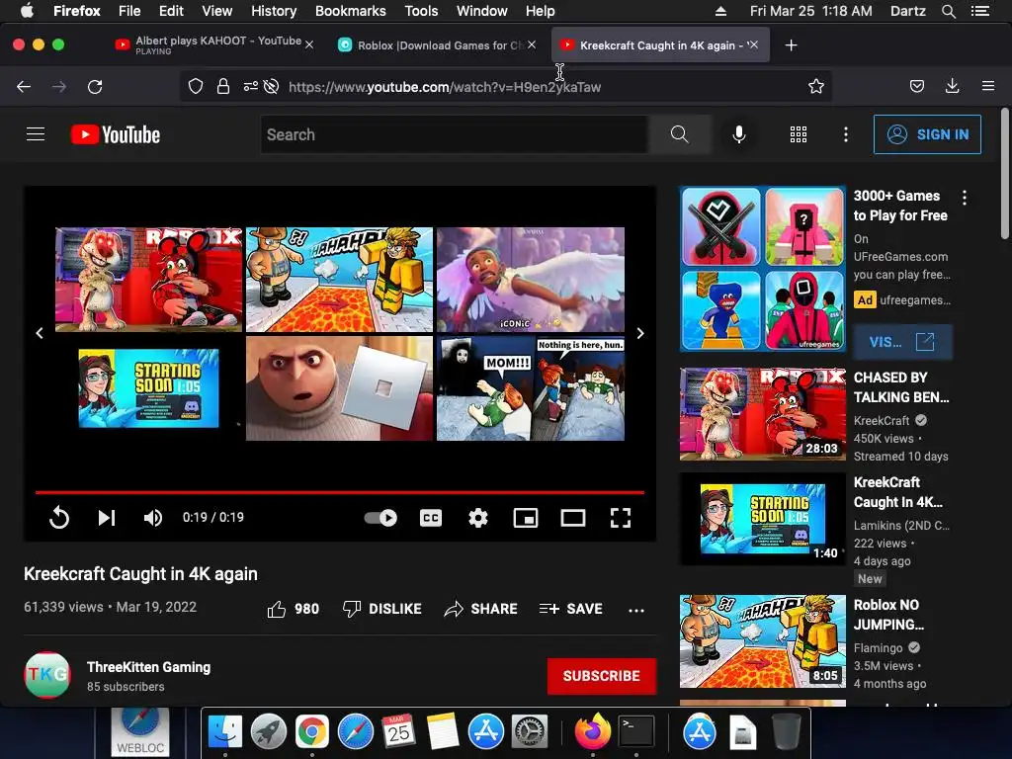Screen dimensions: 1012x759
Task: Replay the video with the replay icon
Action: (x=58, y=518)
